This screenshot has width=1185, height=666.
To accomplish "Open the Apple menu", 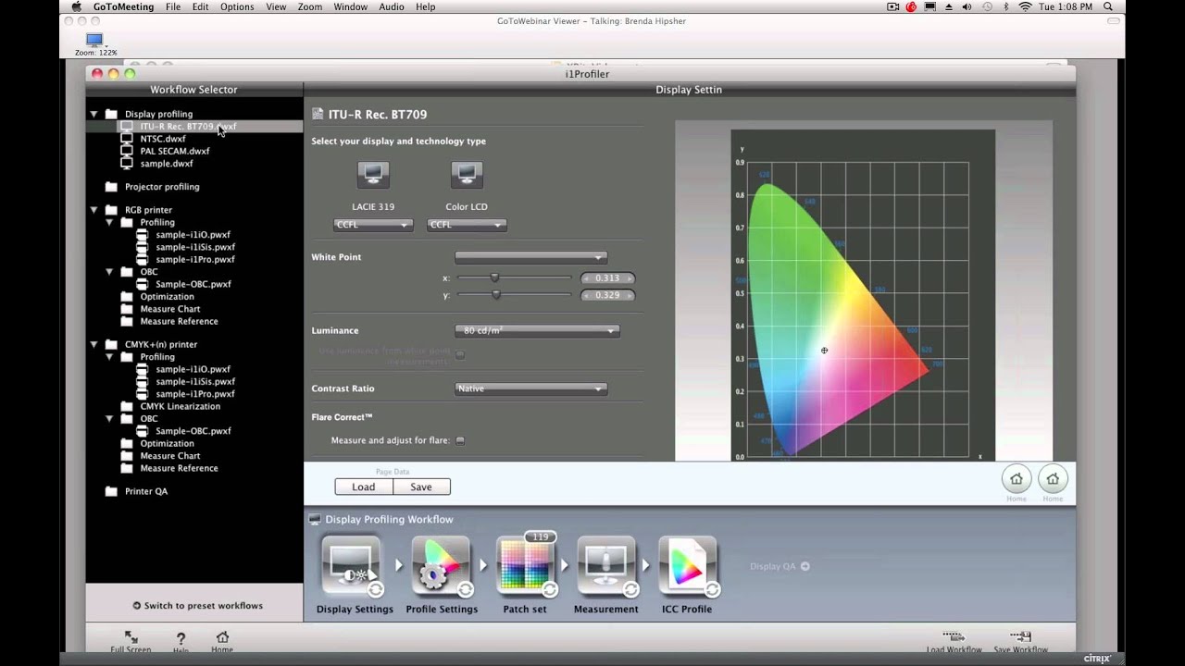I will pyautogui.click(x=76, y=6).
